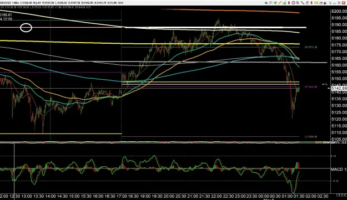Click the purple chart toolbar icon
This screenshot has width=347, height=200.
[307, 3]
